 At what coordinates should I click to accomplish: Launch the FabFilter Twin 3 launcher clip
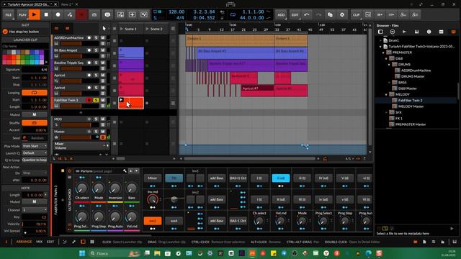(x=121, y=100)
